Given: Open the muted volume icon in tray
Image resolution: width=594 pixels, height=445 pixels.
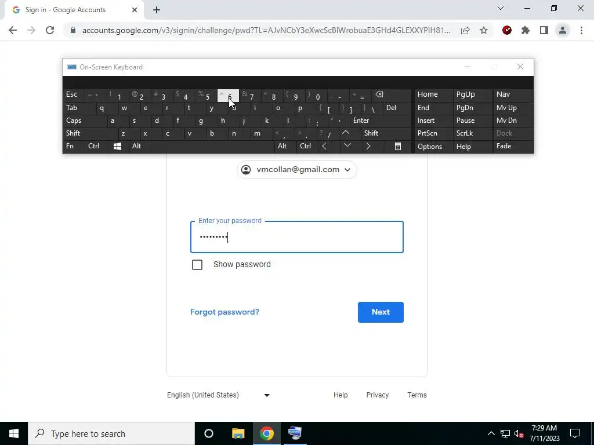Looking at the screenshot, I should (519, 434).
